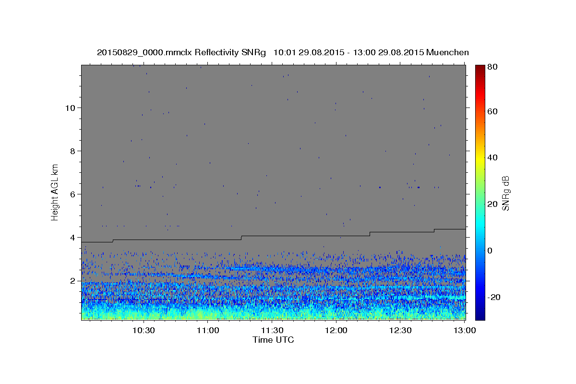Click the 'Time UTC' axis label
The width and height of the screenshot is (576, 384).
[x=273, y=340]
